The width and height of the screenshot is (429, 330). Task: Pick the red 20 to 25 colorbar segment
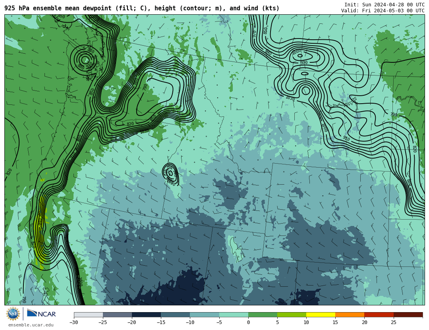[379, 315]
